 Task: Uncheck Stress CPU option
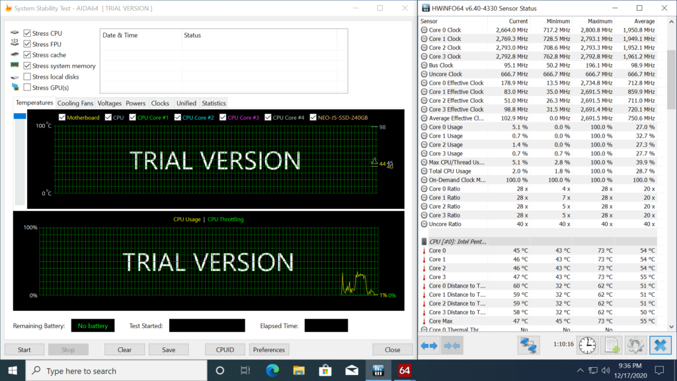pos(27,34)
